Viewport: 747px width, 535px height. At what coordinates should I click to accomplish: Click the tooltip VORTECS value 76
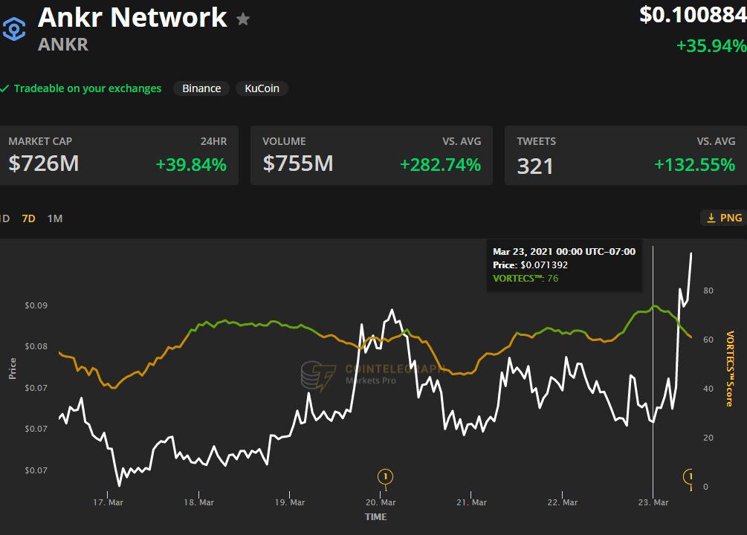pyautogui.click(x=552, y=278)
